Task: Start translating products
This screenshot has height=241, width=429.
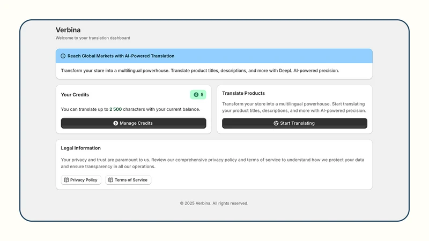Action: point(294,123)
